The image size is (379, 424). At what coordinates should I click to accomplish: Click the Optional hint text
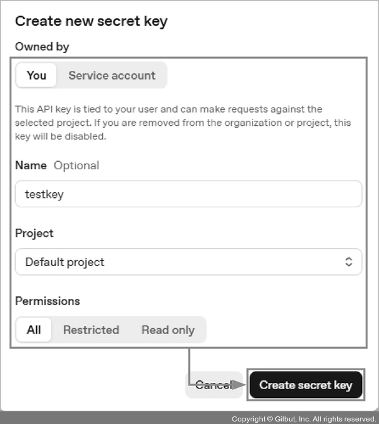[76, 166]
